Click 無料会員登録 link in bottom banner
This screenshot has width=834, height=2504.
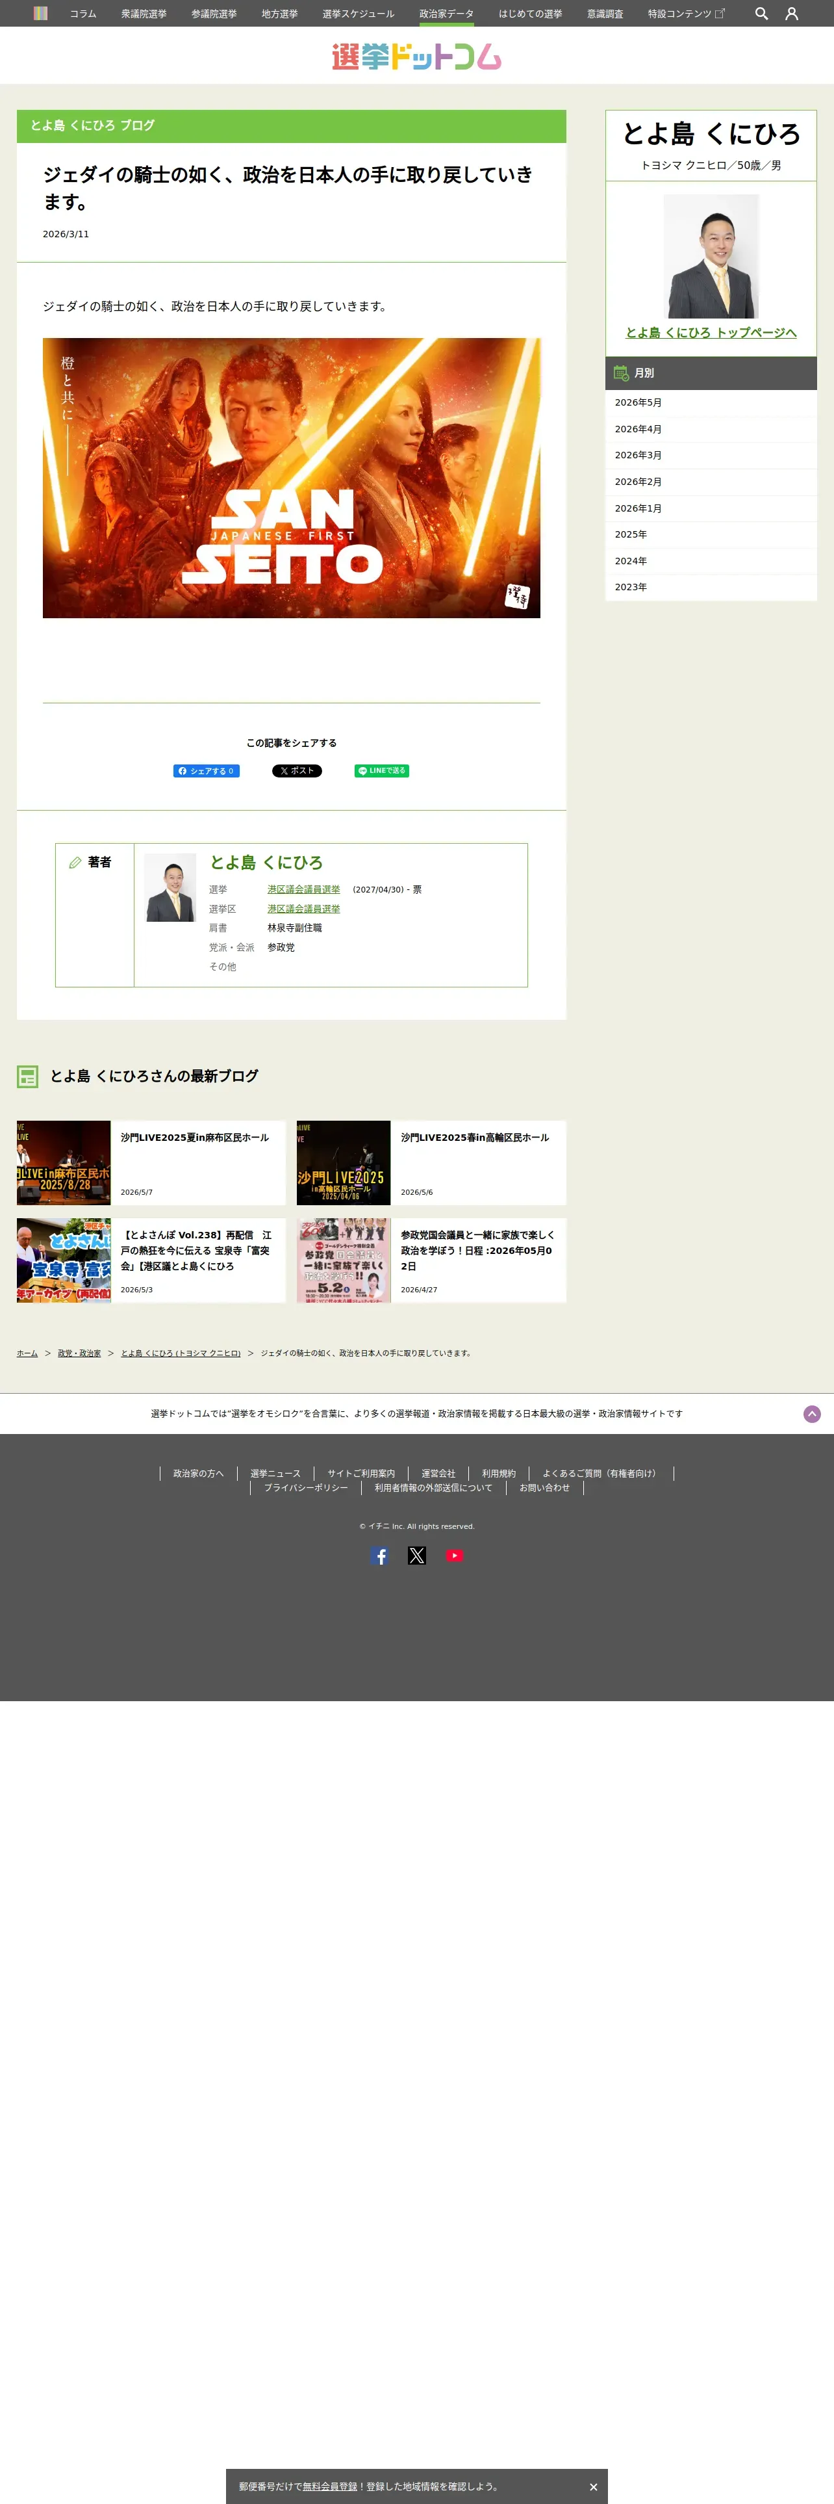(330, 2486)
